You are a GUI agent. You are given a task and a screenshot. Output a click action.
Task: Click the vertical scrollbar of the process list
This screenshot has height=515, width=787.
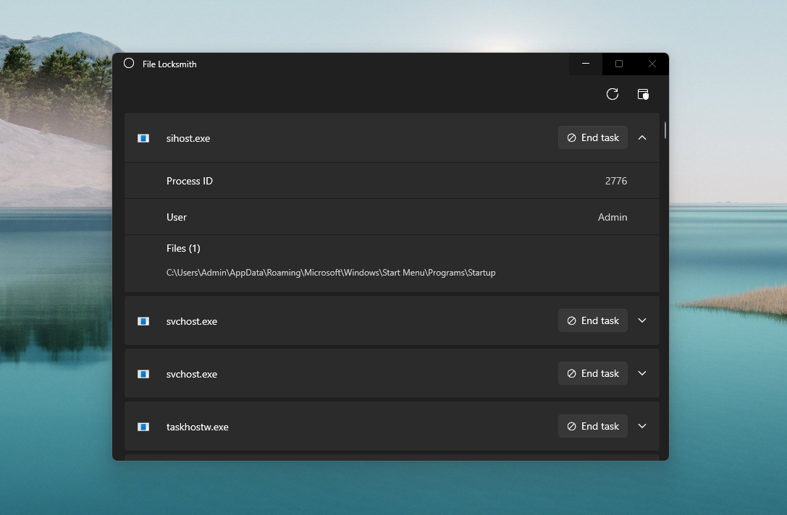pos(665,131)
